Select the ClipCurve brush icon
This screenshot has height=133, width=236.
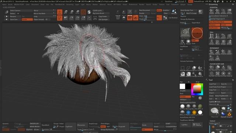coord(194,68)
